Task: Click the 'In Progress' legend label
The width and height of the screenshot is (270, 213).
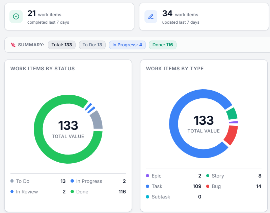Action: click(89, 181)
